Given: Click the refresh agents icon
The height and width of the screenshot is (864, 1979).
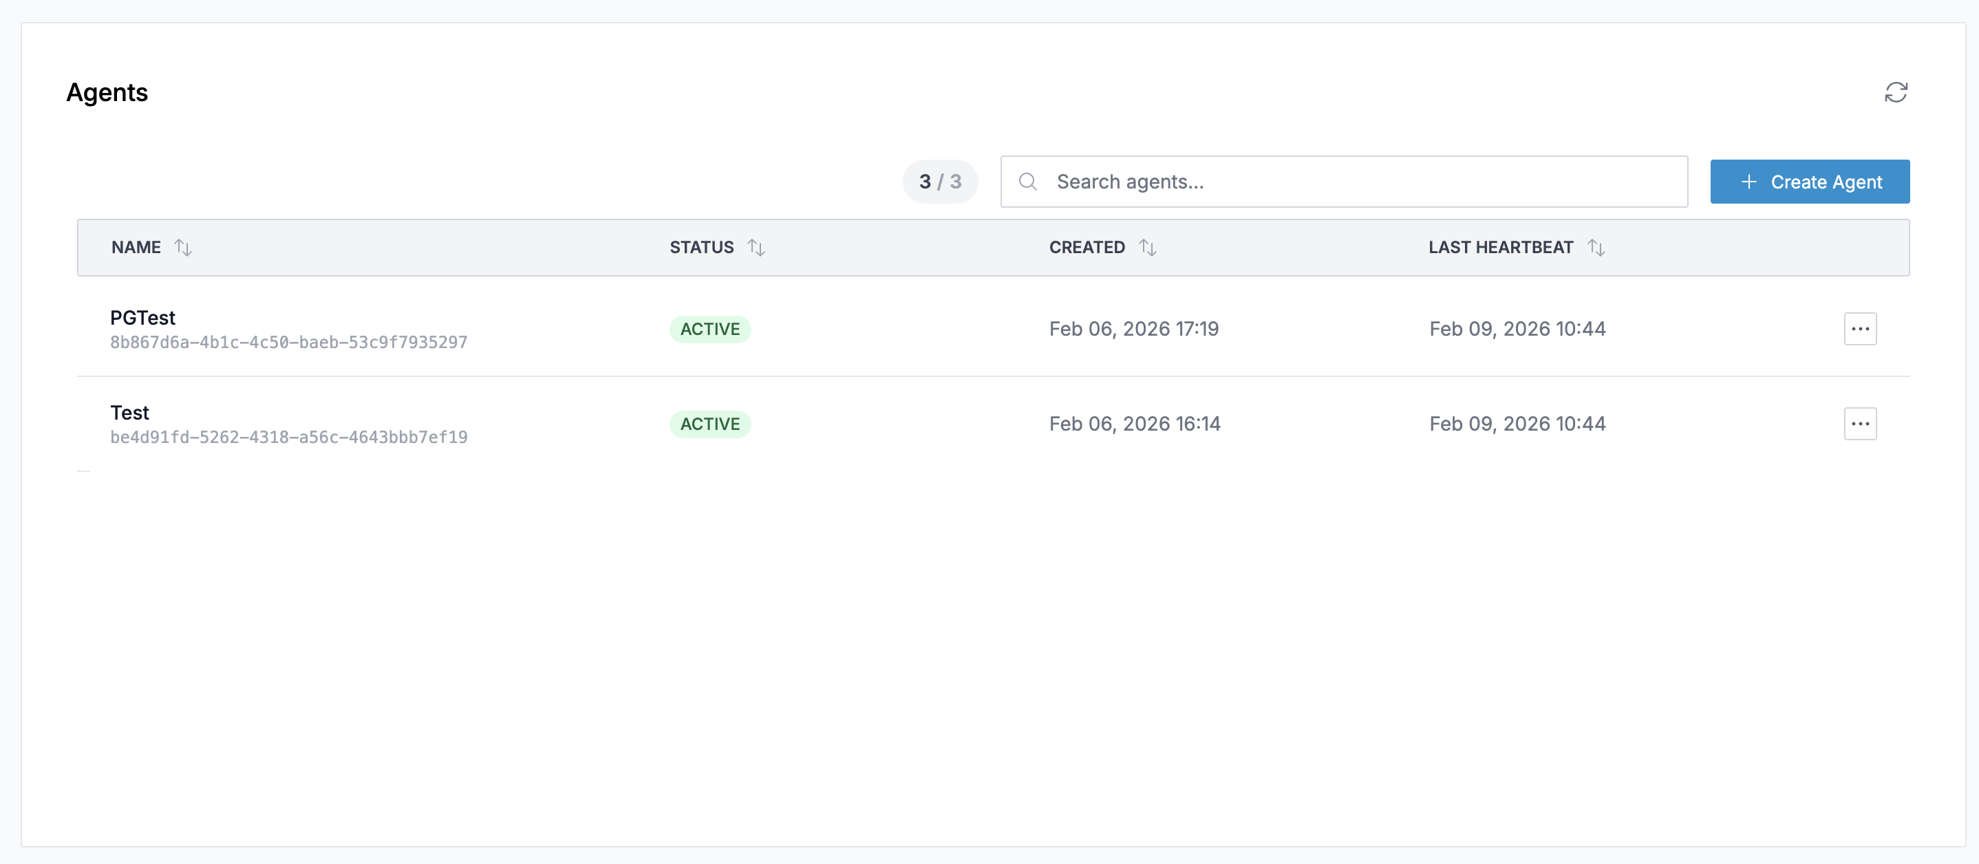Looking at the screenshot, I should coord(1895,92).
